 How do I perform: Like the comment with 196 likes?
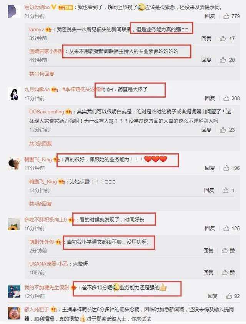(x=226, y=168)
